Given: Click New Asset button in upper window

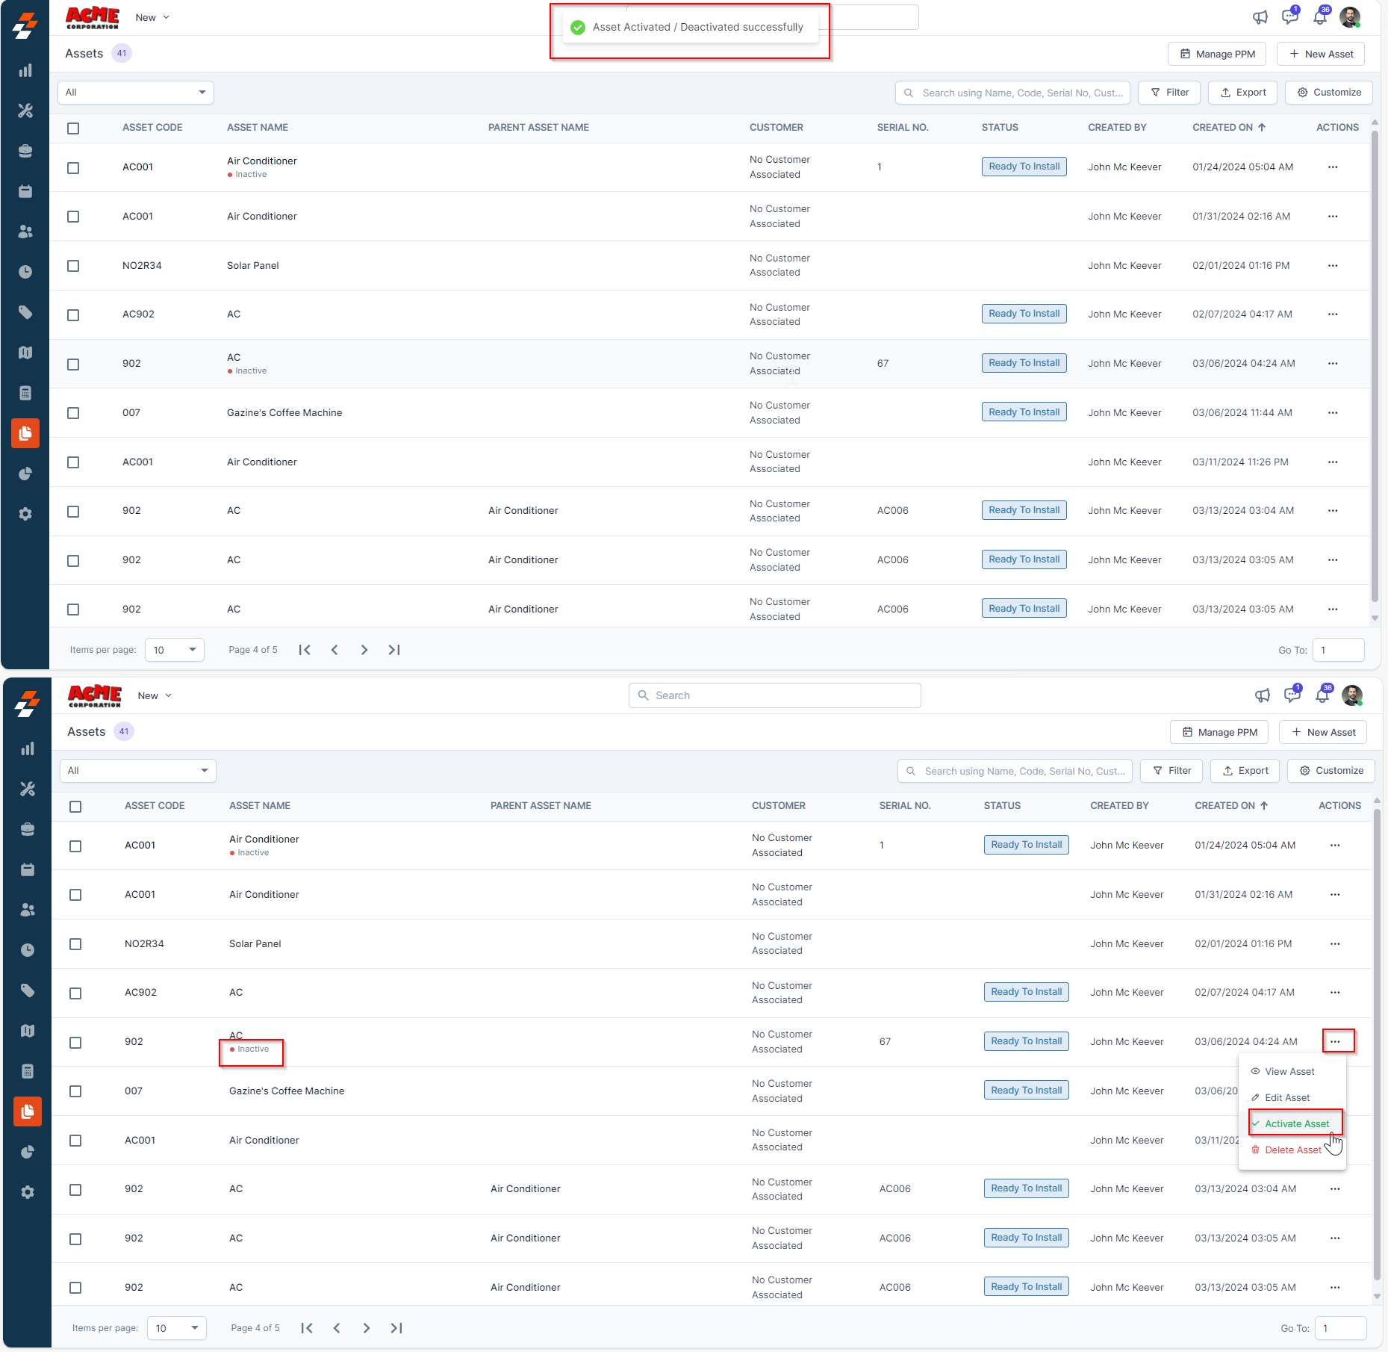Looking at the screenshot, I should tap(1321, 54).
